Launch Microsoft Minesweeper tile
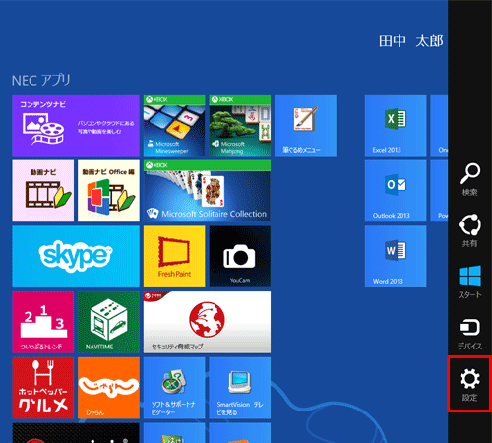Image resolution: width=492 pixels, height=443 pixels. click(174, 125)
